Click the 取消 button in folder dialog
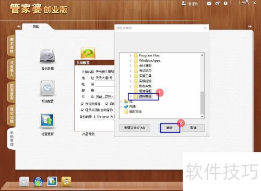 pos(193,128)
